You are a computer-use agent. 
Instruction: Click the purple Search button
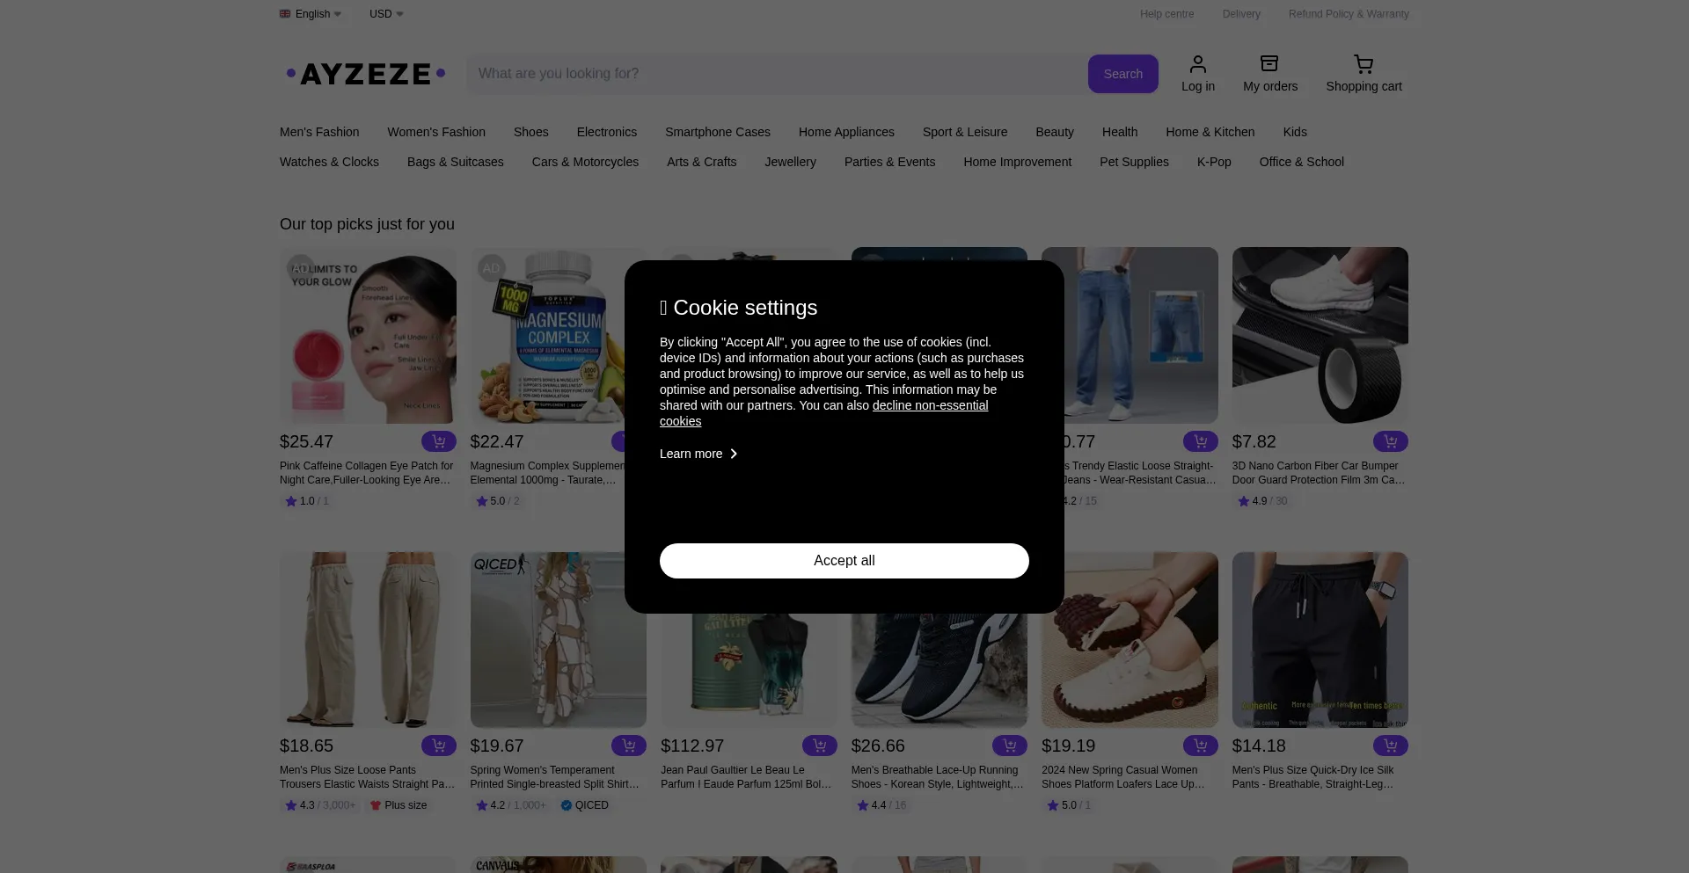pos(1123,74)
